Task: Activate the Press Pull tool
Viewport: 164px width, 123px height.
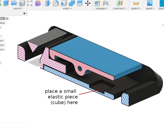Action: click(x=48, y=3)
